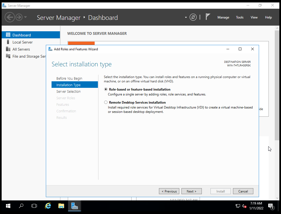281x214 pixels.
Task: Open the taskbar clock and date
Action: pos(256,206)
